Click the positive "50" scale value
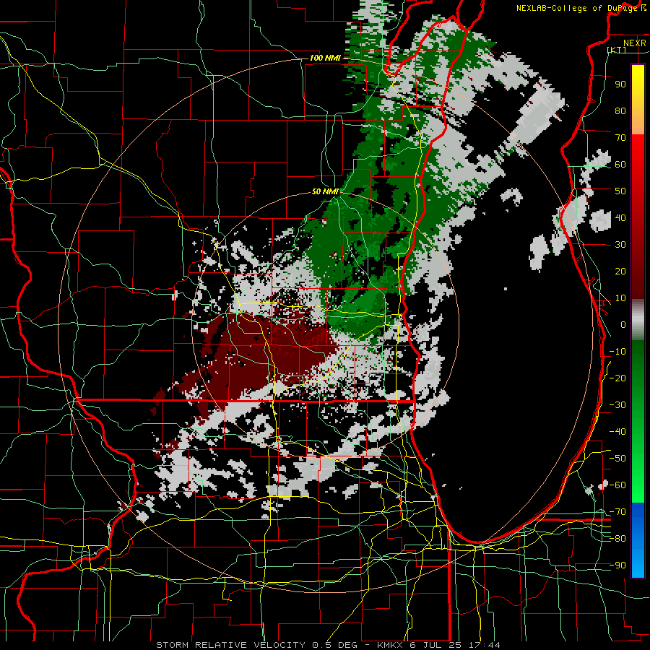650x650 pixels. (x=620, y=191)
